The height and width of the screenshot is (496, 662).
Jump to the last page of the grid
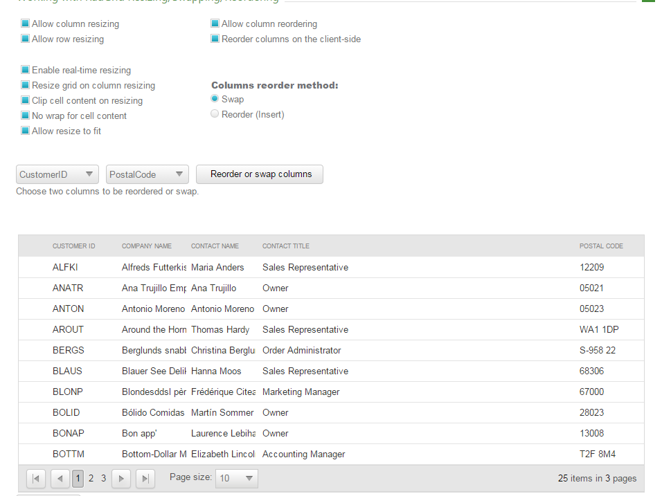[145, 478]
